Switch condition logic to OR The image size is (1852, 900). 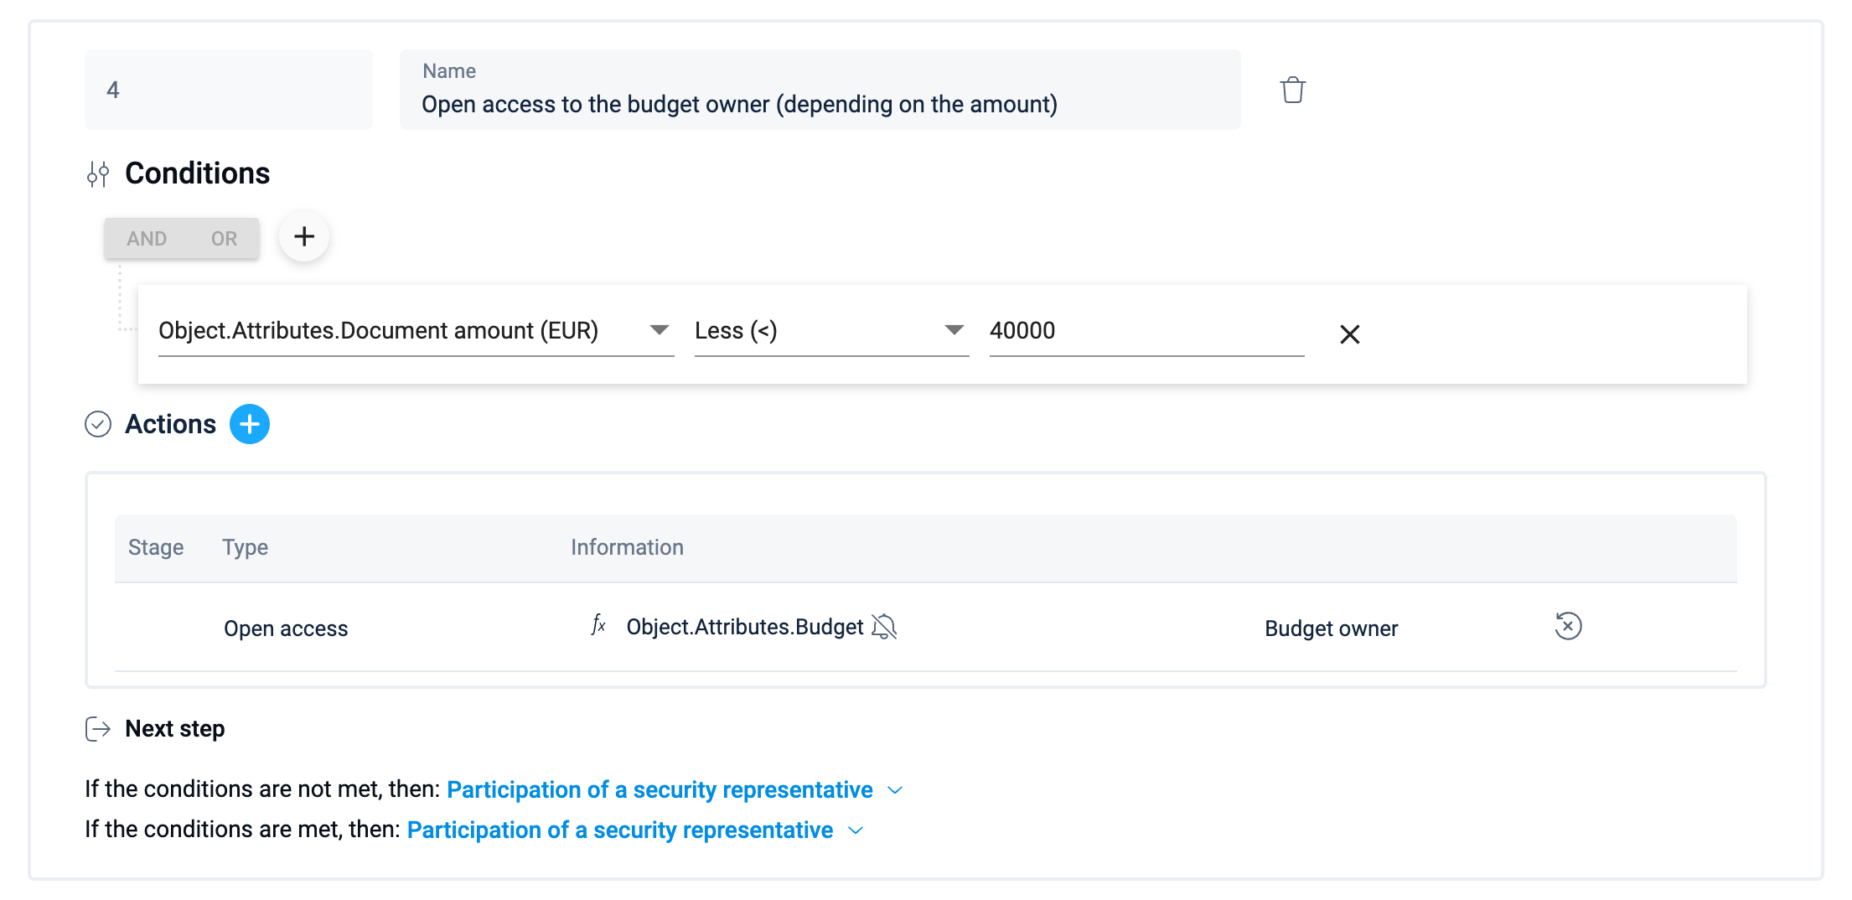coord(224,239)
